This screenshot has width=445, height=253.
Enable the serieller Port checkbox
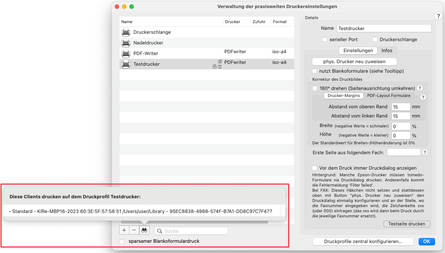click(x=324, y=39)
